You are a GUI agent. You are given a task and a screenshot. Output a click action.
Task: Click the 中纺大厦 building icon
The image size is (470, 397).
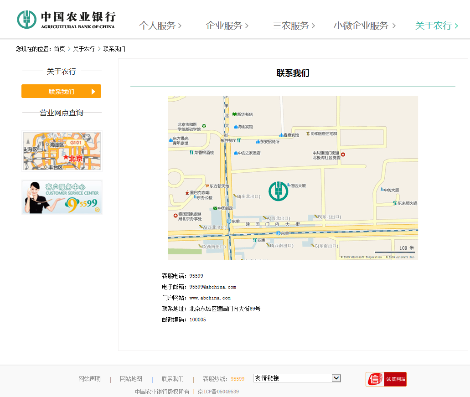[382, 189]
